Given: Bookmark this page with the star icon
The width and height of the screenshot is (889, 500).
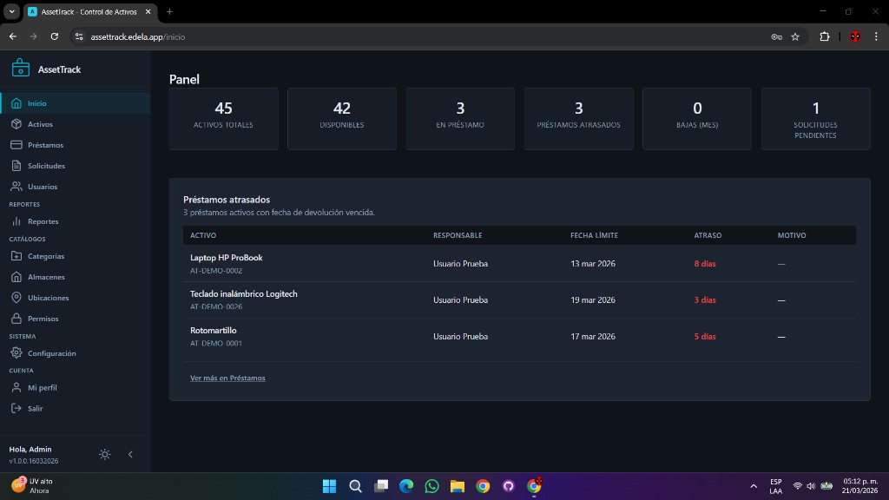Looking at the screenshot, I should [794, 36].
